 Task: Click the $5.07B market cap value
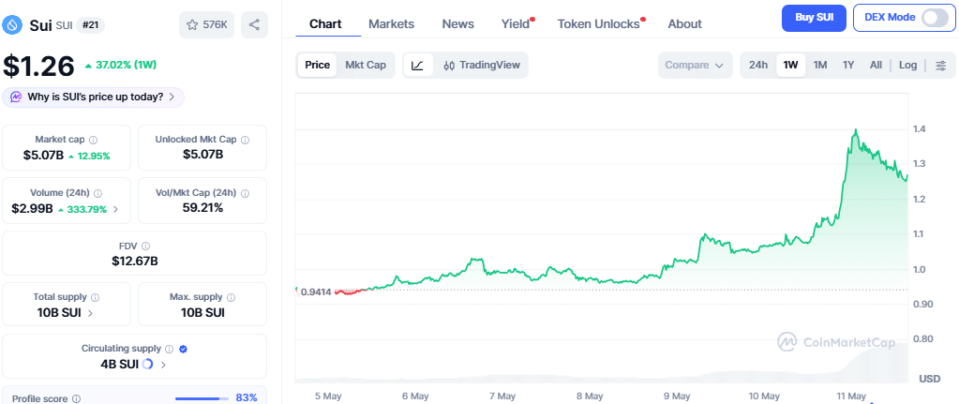(43, 156)
